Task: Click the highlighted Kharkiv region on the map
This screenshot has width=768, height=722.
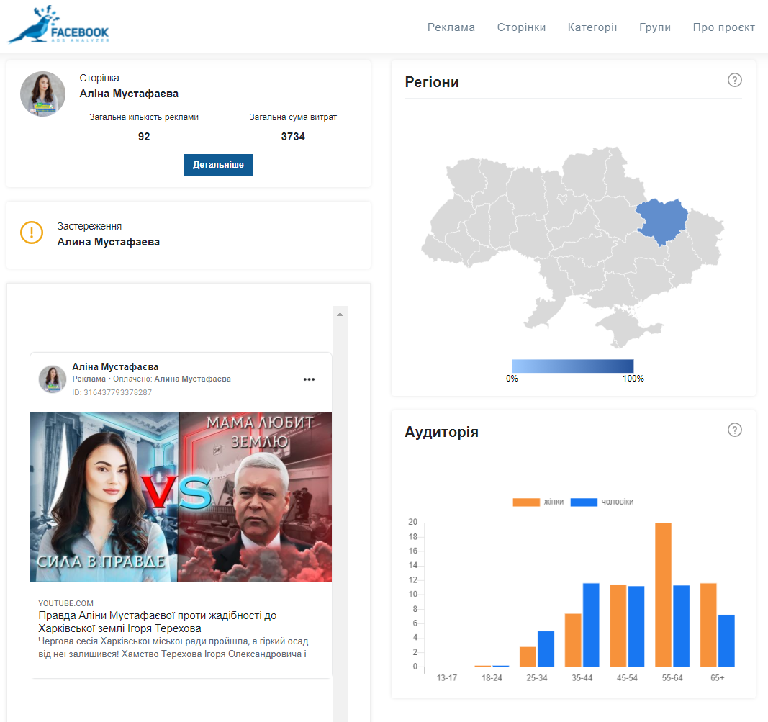Action: (x=661, y=220)
